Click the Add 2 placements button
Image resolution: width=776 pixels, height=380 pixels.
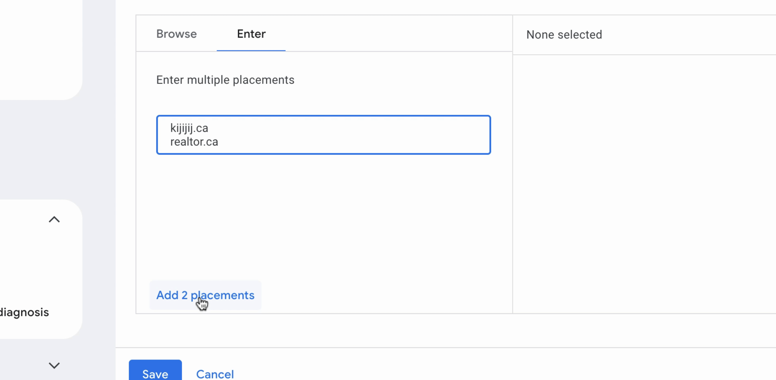pos(205,295)
